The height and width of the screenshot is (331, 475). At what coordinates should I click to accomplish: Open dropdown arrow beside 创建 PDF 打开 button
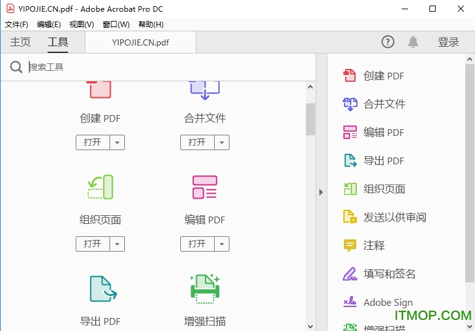pyautogui.click(x=118, y=142)
